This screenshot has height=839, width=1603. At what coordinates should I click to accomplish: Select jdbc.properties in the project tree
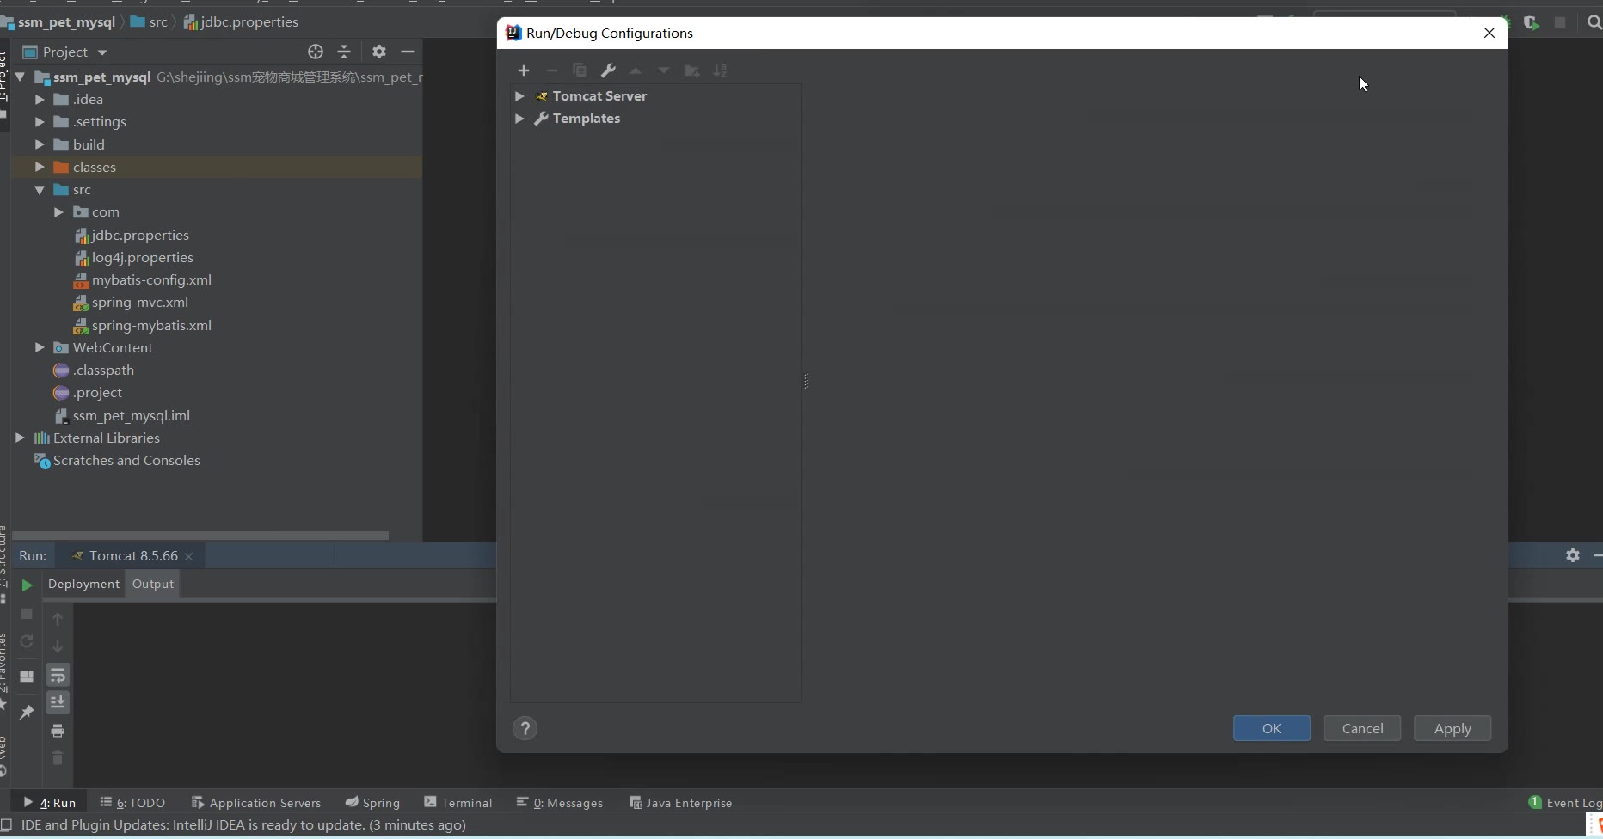140,235
